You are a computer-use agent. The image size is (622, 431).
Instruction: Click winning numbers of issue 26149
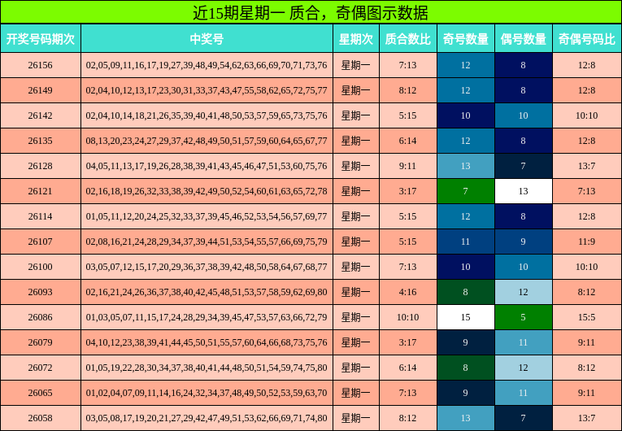click(x=207, y=90)
